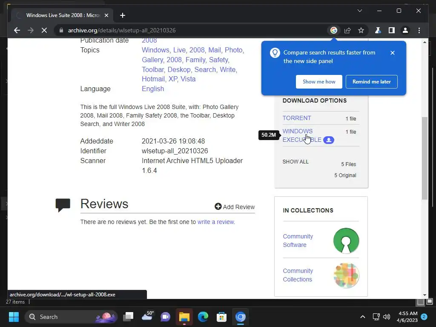Click the address bar URL
Screen dimensions: 436x327
(122, 30)
